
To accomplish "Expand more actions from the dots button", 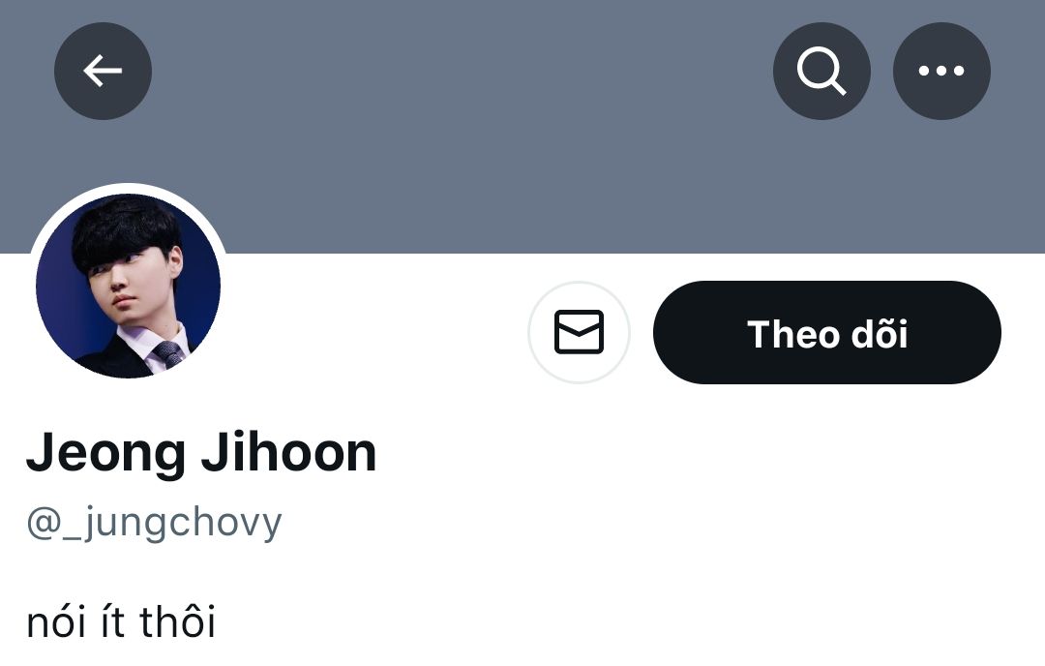I will tap(941, 71).
